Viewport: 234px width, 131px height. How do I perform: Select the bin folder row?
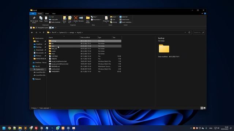(x=85, y=44)
